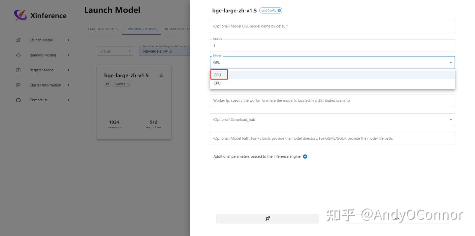Screen dimensions: 475x236
Task: Select the Launch Model rocket icon in sidebar
Action: pyautogui.click(x=18, y=40)
